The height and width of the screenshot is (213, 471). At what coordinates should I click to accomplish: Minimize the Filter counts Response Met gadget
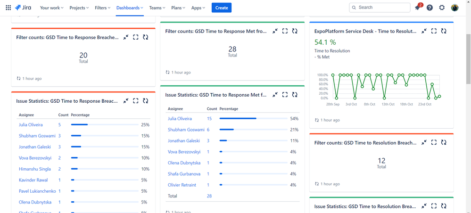pos(275,31)
